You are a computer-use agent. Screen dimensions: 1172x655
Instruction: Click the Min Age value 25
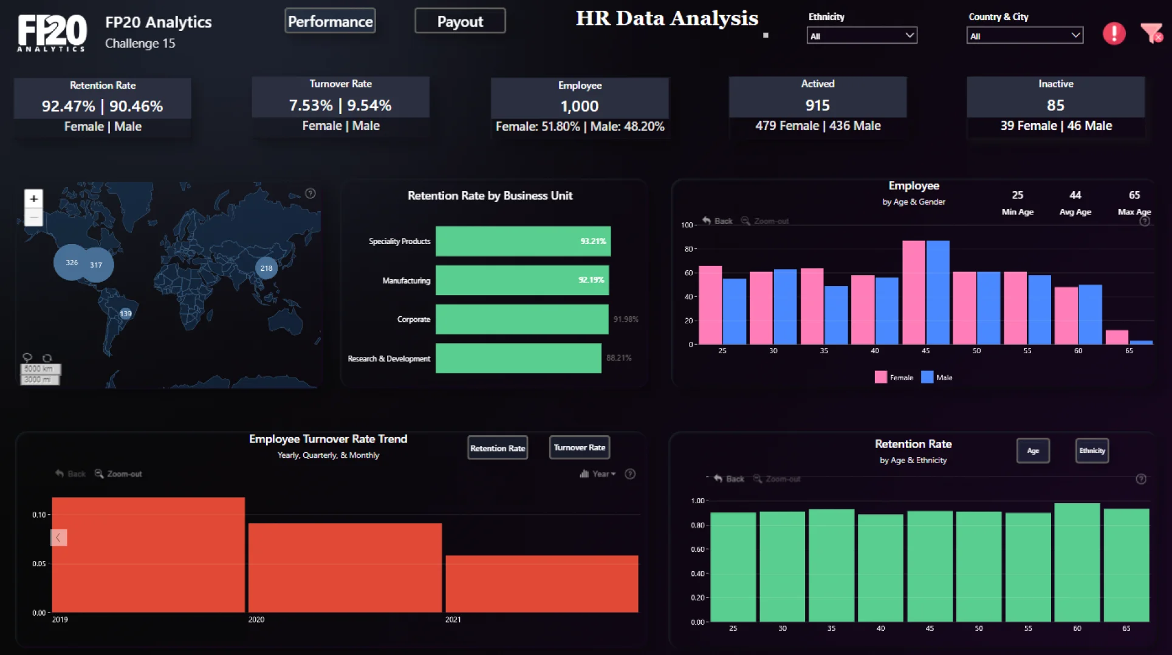(x=1017, y=195)
